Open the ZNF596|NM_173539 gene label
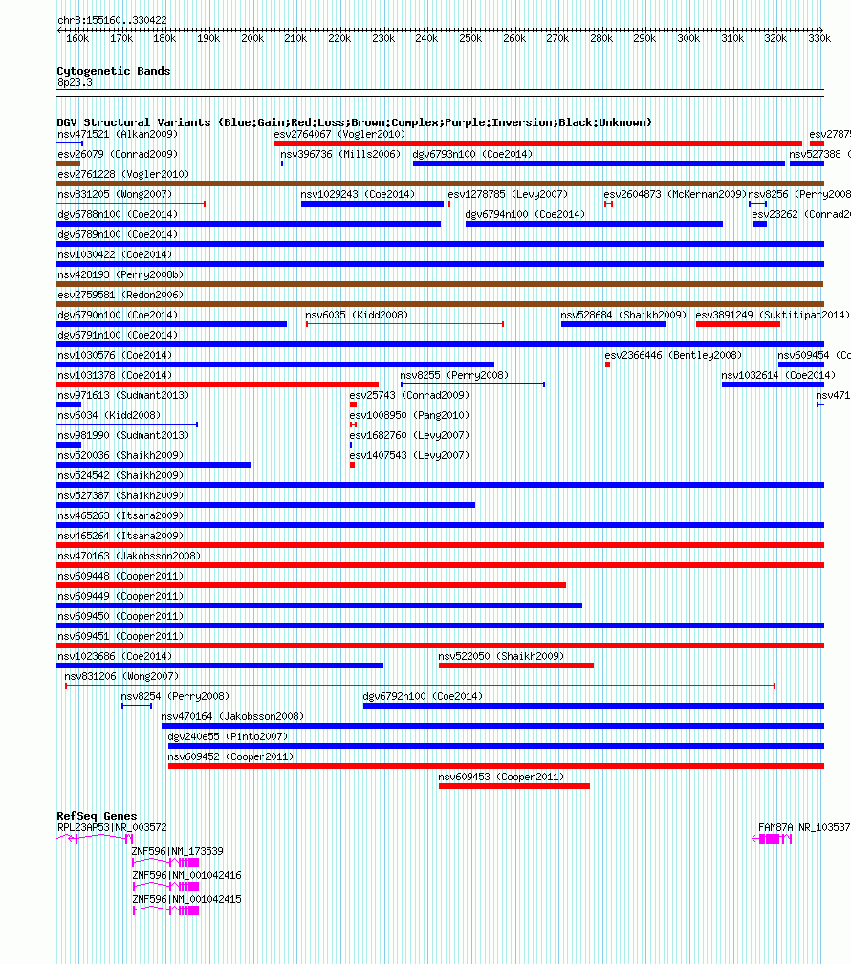This screenshot has width=851, height=964. [x=177, y=851]
